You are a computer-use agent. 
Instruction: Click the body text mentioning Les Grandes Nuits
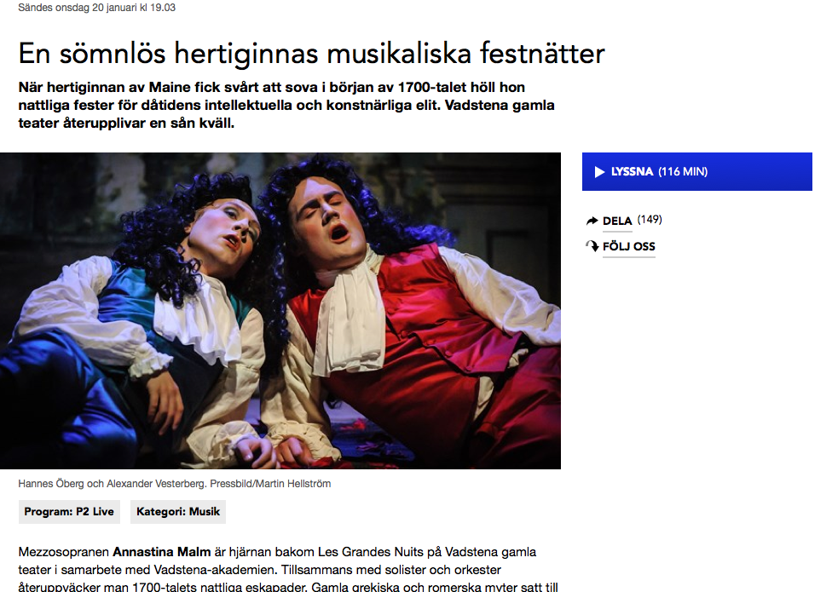(288, 570)
